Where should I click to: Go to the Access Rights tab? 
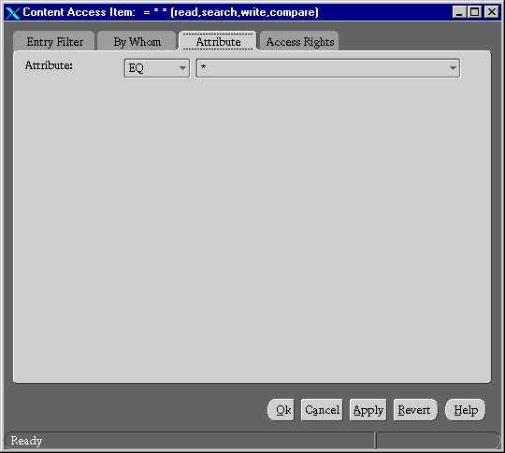[299, 41]
